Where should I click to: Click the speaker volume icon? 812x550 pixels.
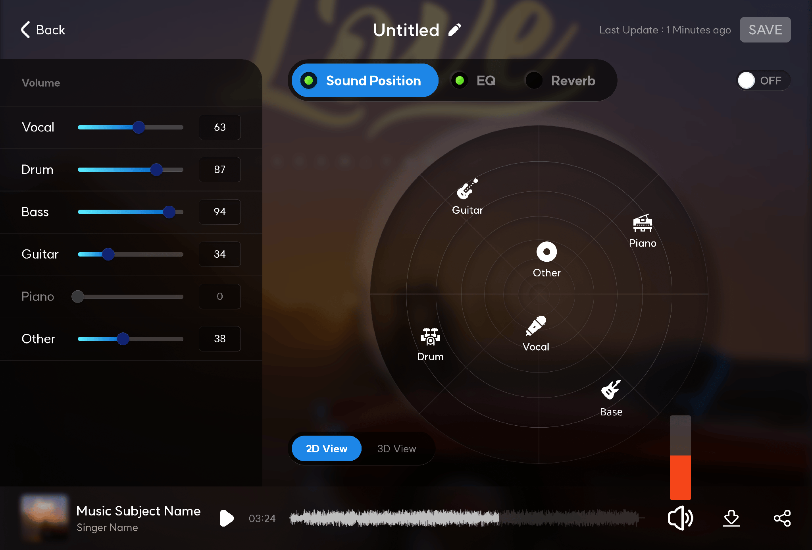680,518
